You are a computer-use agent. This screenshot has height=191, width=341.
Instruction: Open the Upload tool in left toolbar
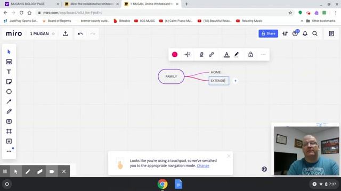click(x=9, y=142)
